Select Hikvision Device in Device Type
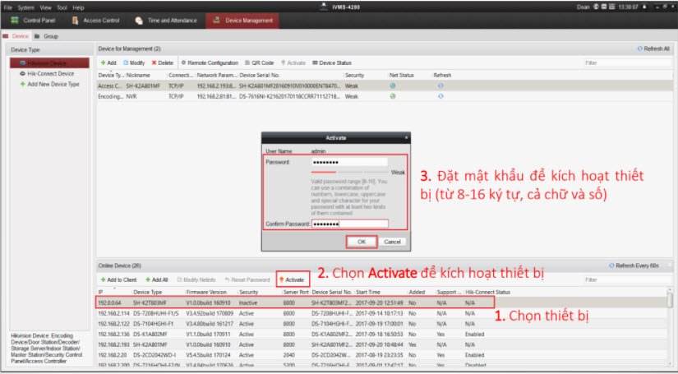 (x=49, y=63)
